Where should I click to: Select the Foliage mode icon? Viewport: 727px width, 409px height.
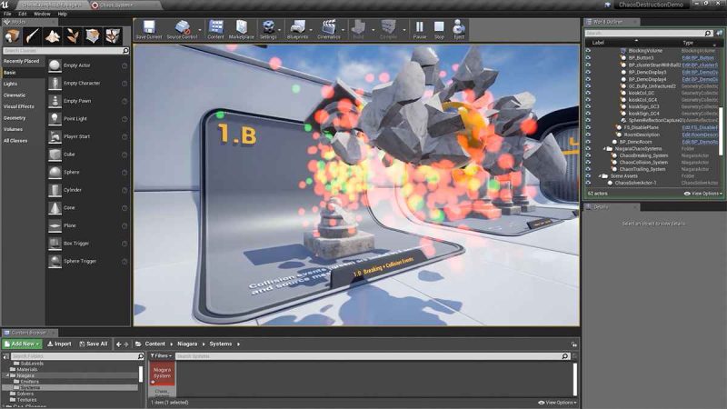(x=73, y=35)
